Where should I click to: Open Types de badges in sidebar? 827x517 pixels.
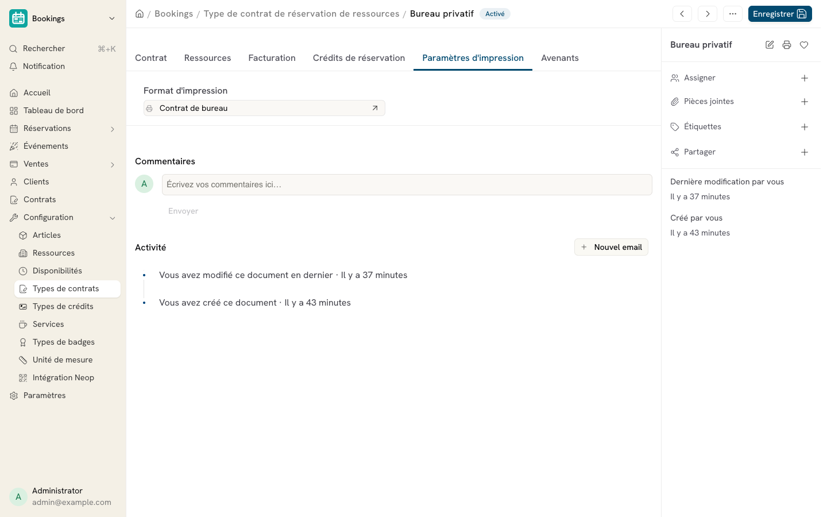pyautogui.click(x=67, y=342)
